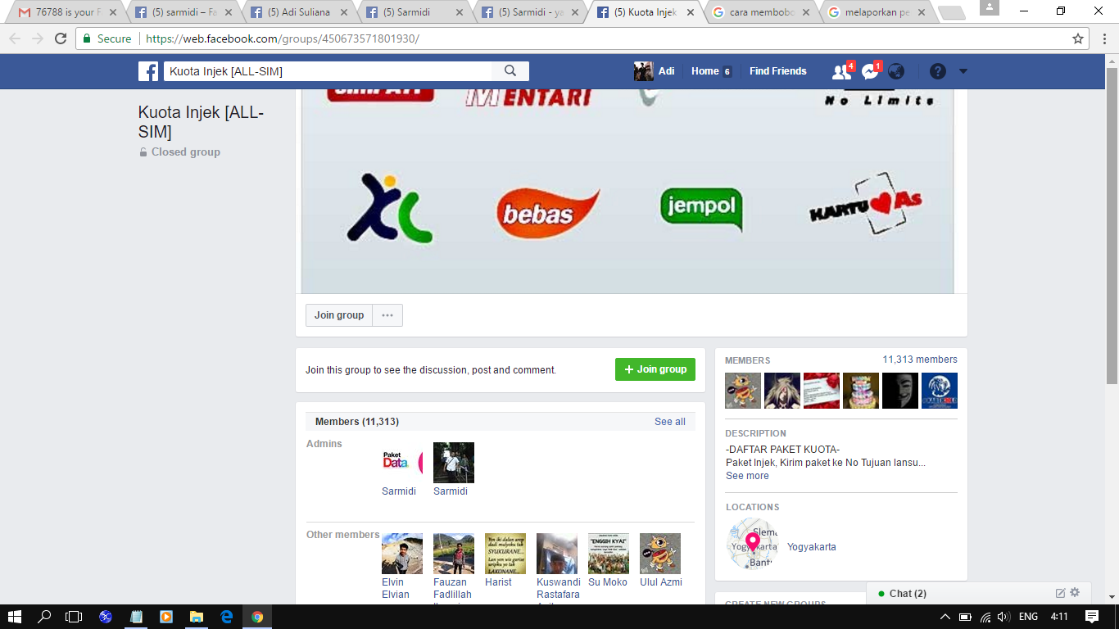Open chat settings gear icon
This screenshot has height=629, width=1119.
click(1075, 593)
